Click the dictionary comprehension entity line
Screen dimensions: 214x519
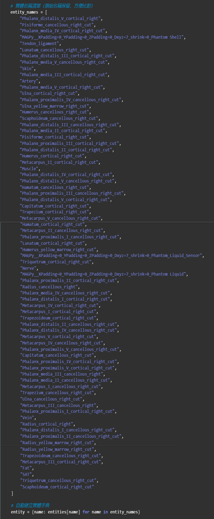pyautogui.click(x=75, y=512)
